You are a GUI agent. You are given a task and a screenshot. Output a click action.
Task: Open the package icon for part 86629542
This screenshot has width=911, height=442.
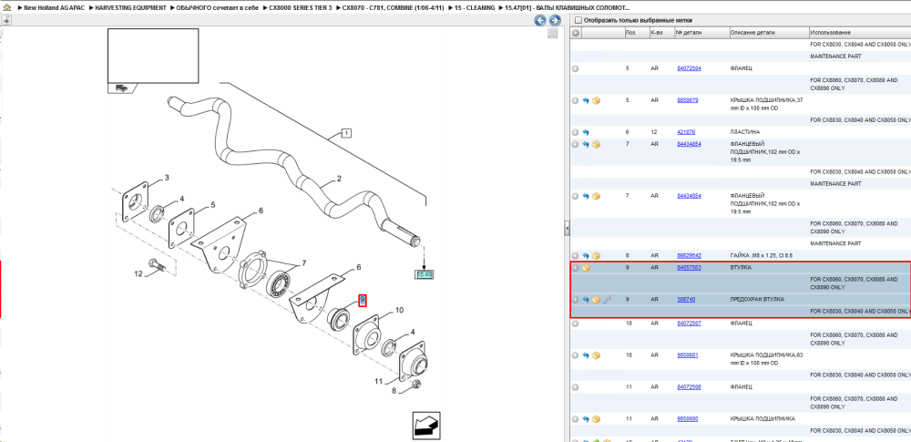596,255
